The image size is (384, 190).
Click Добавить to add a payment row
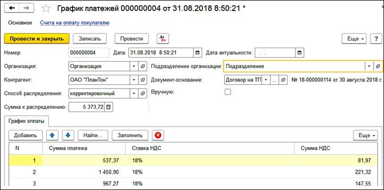pyautogui.click(x=26, y=135)
